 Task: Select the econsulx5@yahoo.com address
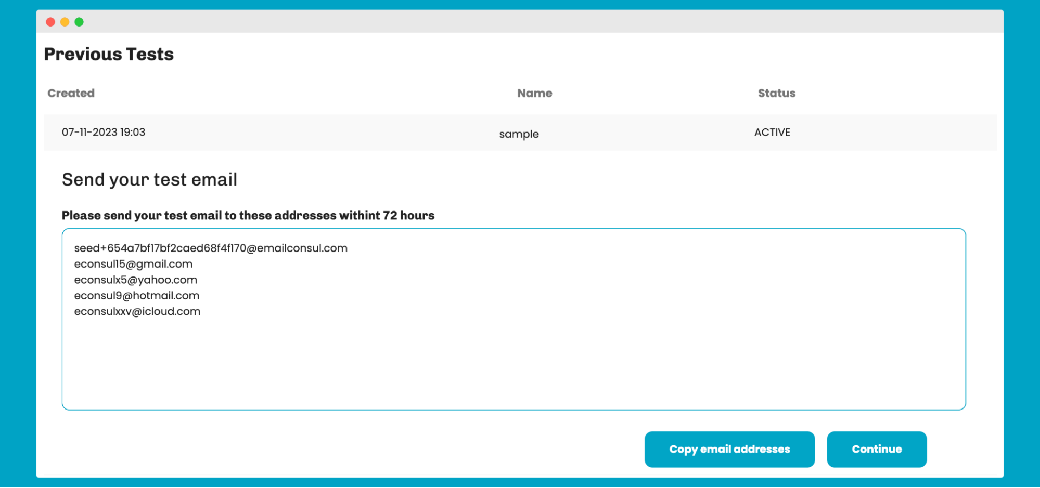pos(136,280)
